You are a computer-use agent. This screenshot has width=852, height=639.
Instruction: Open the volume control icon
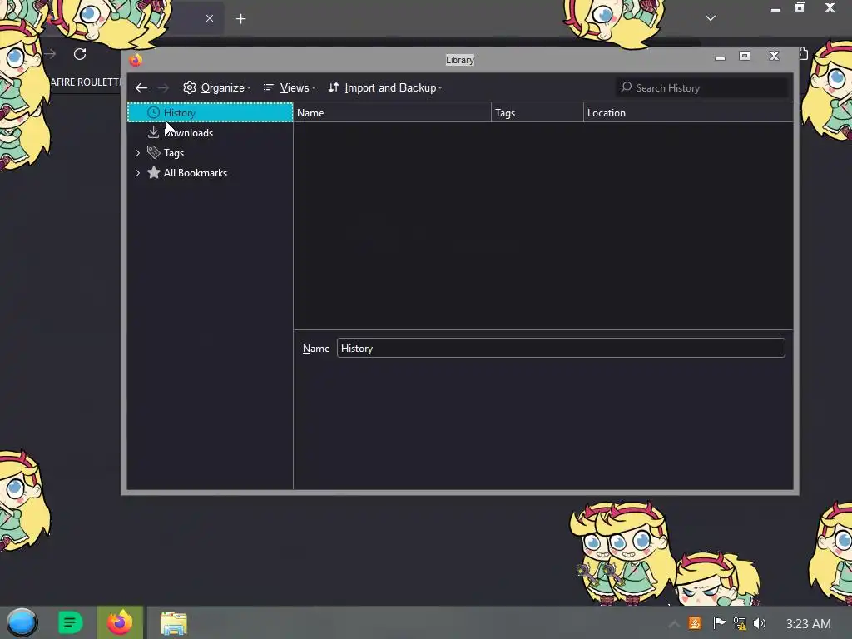(760, 623)
